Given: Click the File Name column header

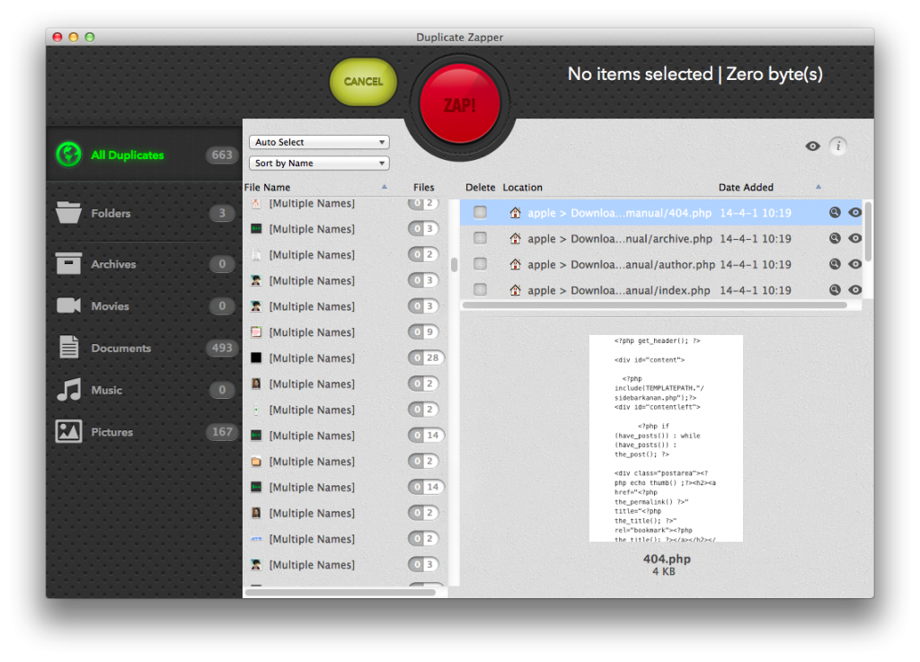Looking at the screenshot, I should (268, 188).
